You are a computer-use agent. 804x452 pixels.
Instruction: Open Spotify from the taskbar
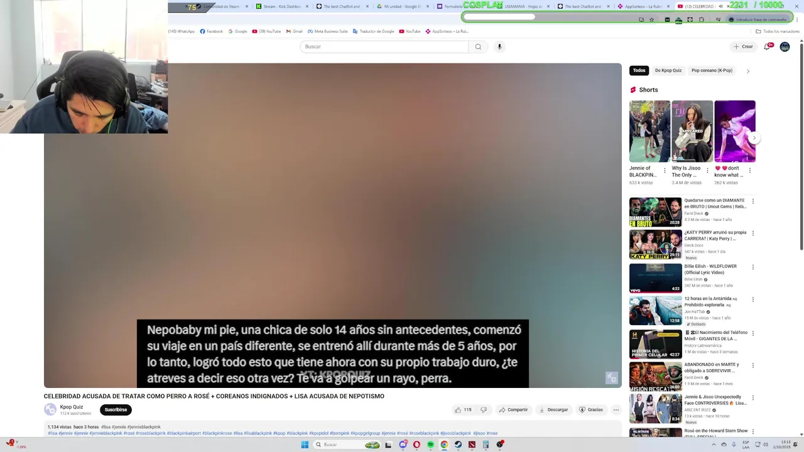pos(430,444)
